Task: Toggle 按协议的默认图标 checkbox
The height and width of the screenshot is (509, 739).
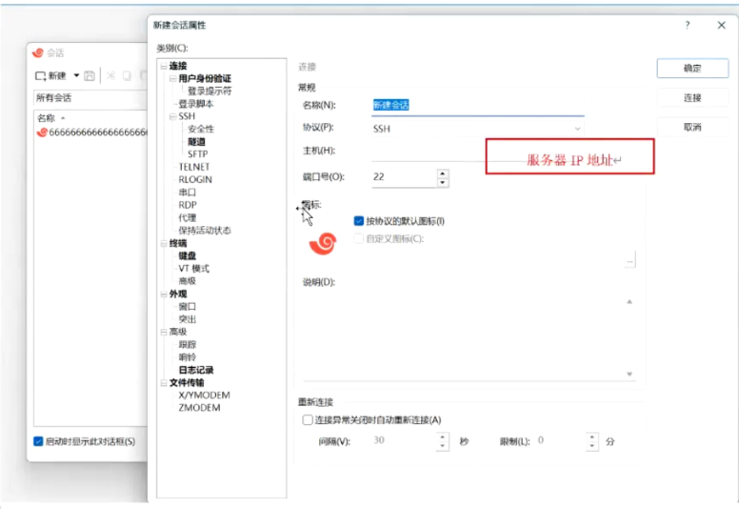Action: (x=359, y=221)
